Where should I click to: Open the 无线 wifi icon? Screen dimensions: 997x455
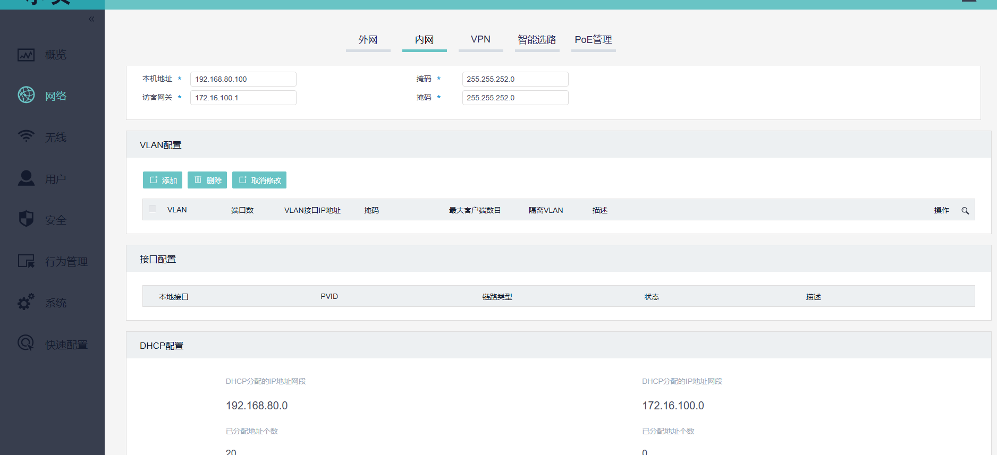[x=26, y=136]
